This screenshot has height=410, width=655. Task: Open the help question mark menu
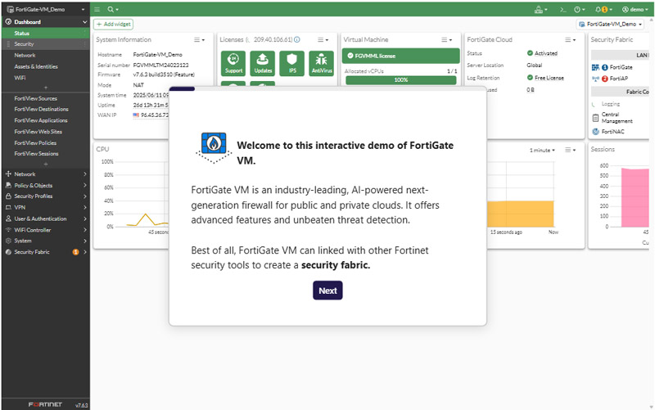click(x=580, y=9)
